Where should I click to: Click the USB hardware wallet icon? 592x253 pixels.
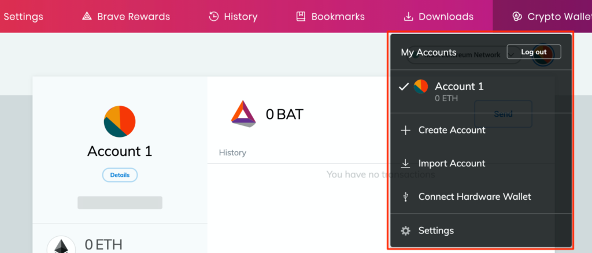pos(405,197)
